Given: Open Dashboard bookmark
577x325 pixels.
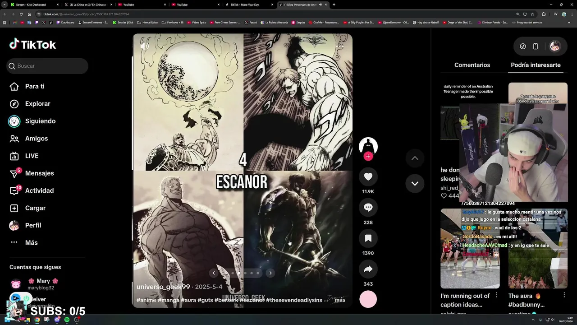Looking at the screenshot, I should point(65,22).
